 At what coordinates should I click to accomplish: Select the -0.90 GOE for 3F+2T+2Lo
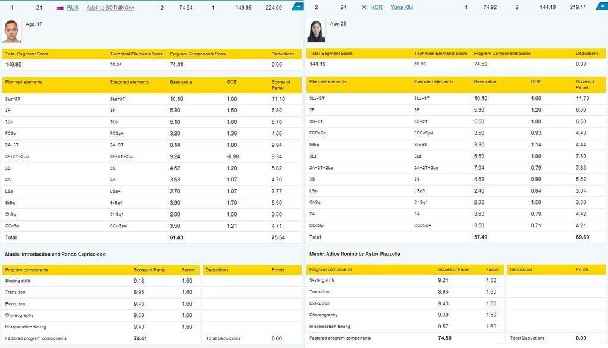tap(232, 156)
